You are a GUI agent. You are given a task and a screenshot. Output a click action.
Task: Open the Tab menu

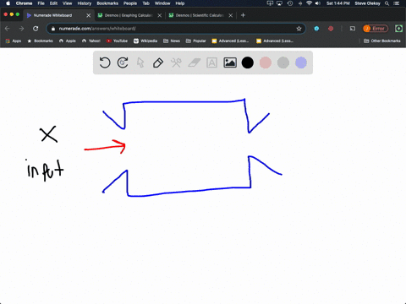click(x=145, y=3)
